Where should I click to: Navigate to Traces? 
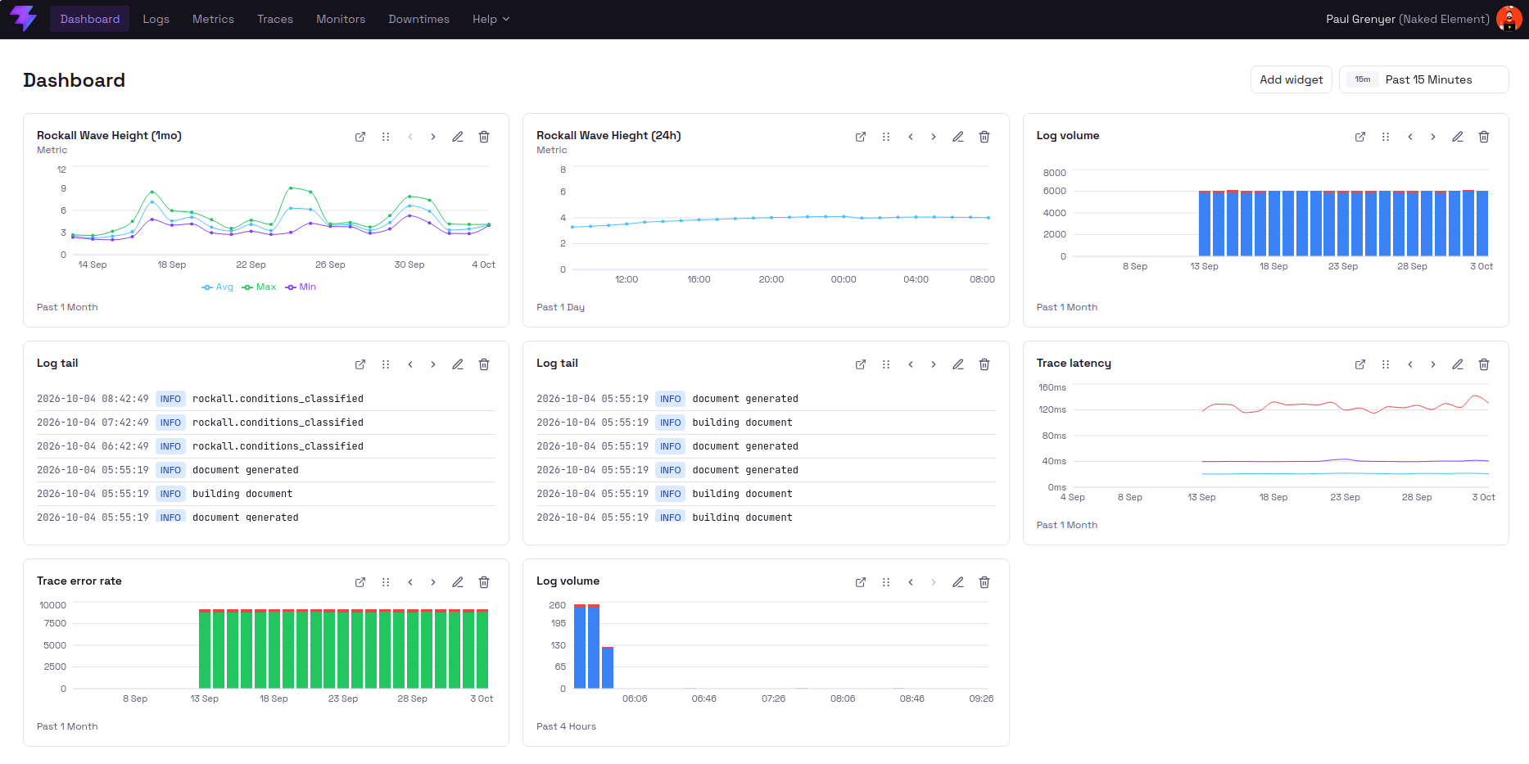pyautogui.click(x=275, y=19)
